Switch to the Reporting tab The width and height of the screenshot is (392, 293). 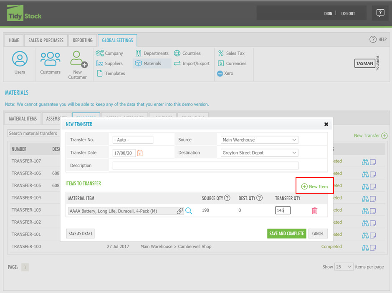(x=83, y=40)
